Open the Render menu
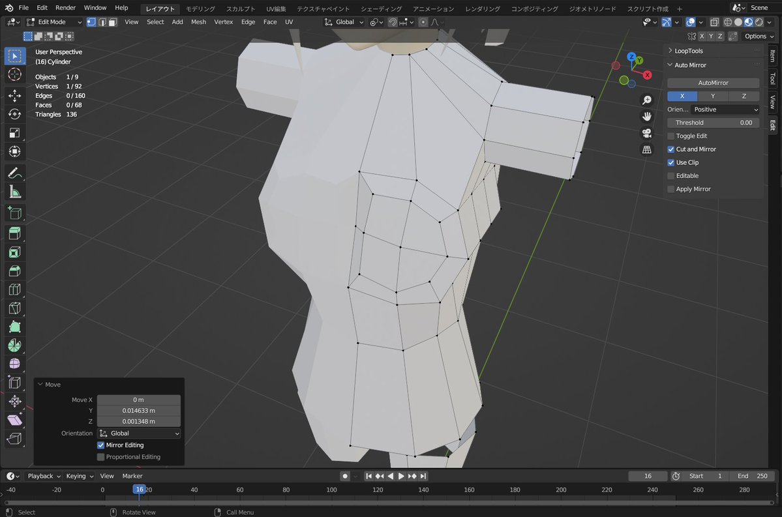The image size is (782, 517). (x=65, y=7)
